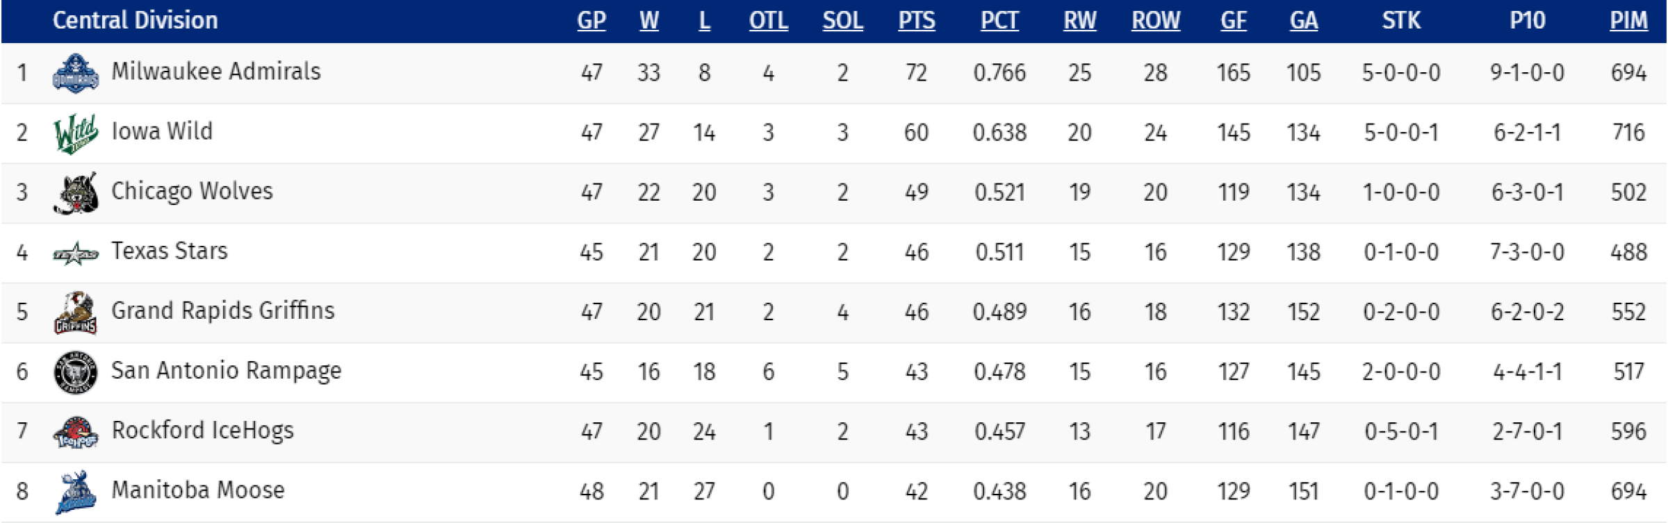Click the Texas Stars team logo
This screenshot has height=523, width=1668.
pos(76,254)
